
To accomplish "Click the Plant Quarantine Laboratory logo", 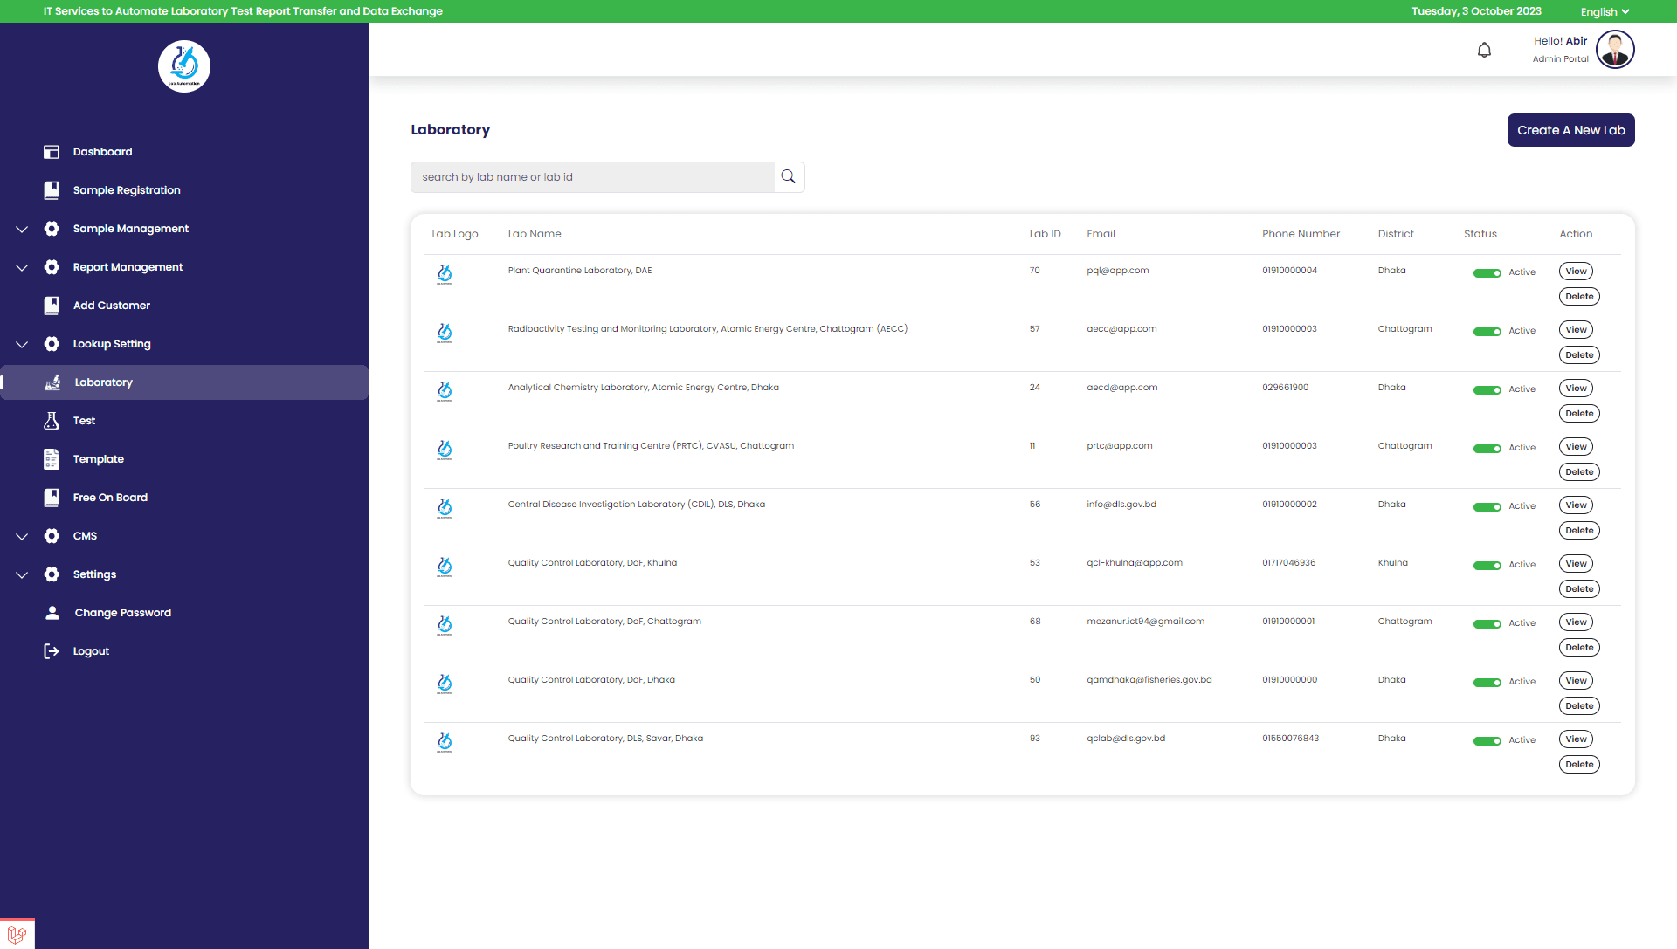I will point(445,275).
